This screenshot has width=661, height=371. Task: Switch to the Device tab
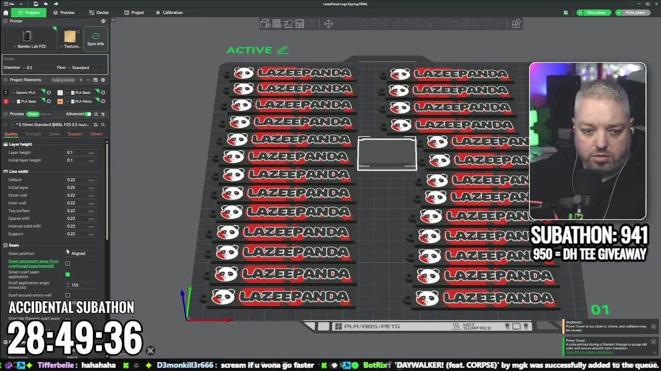tap(99, 12)
